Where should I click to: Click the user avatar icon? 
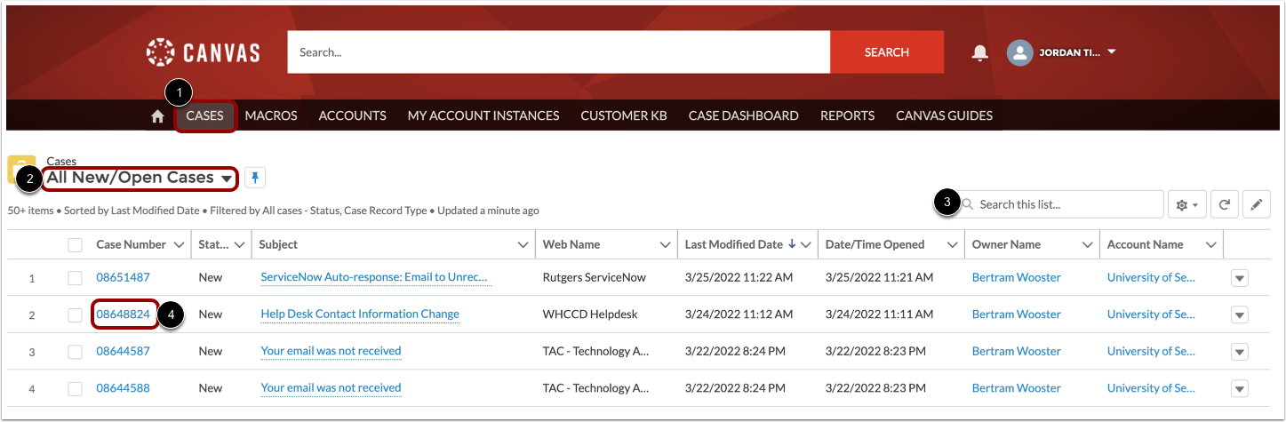pyautogui.click(x=1019, y=52)
